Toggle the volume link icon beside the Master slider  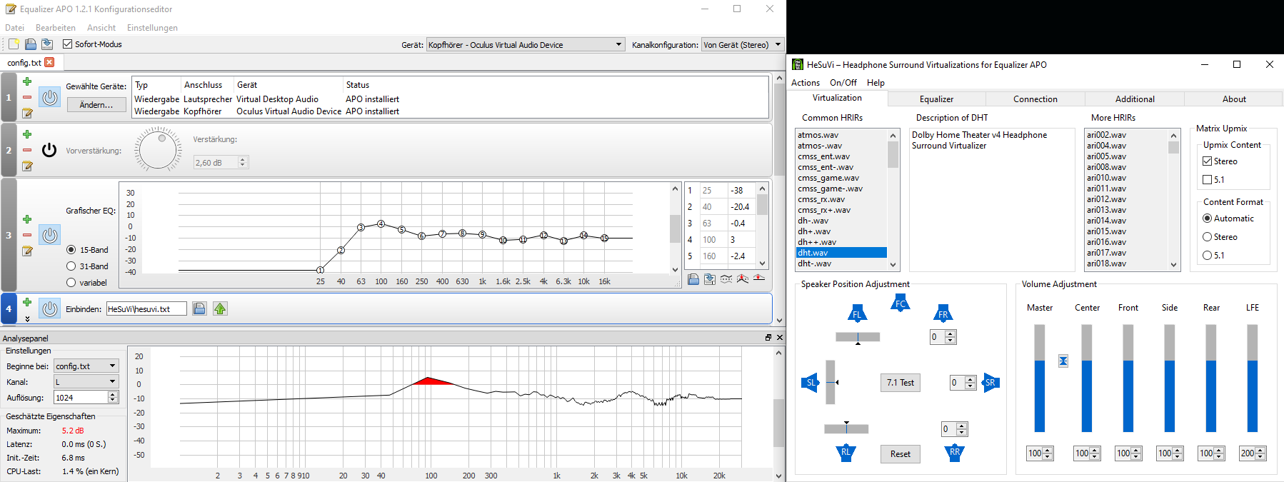coord(1063,361)
